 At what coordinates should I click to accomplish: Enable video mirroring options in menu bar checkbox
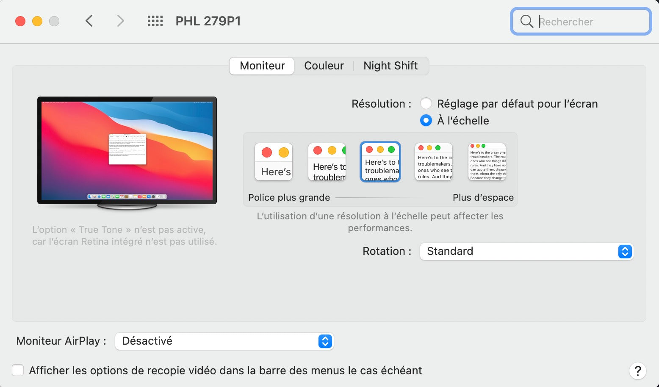[18, 370]
